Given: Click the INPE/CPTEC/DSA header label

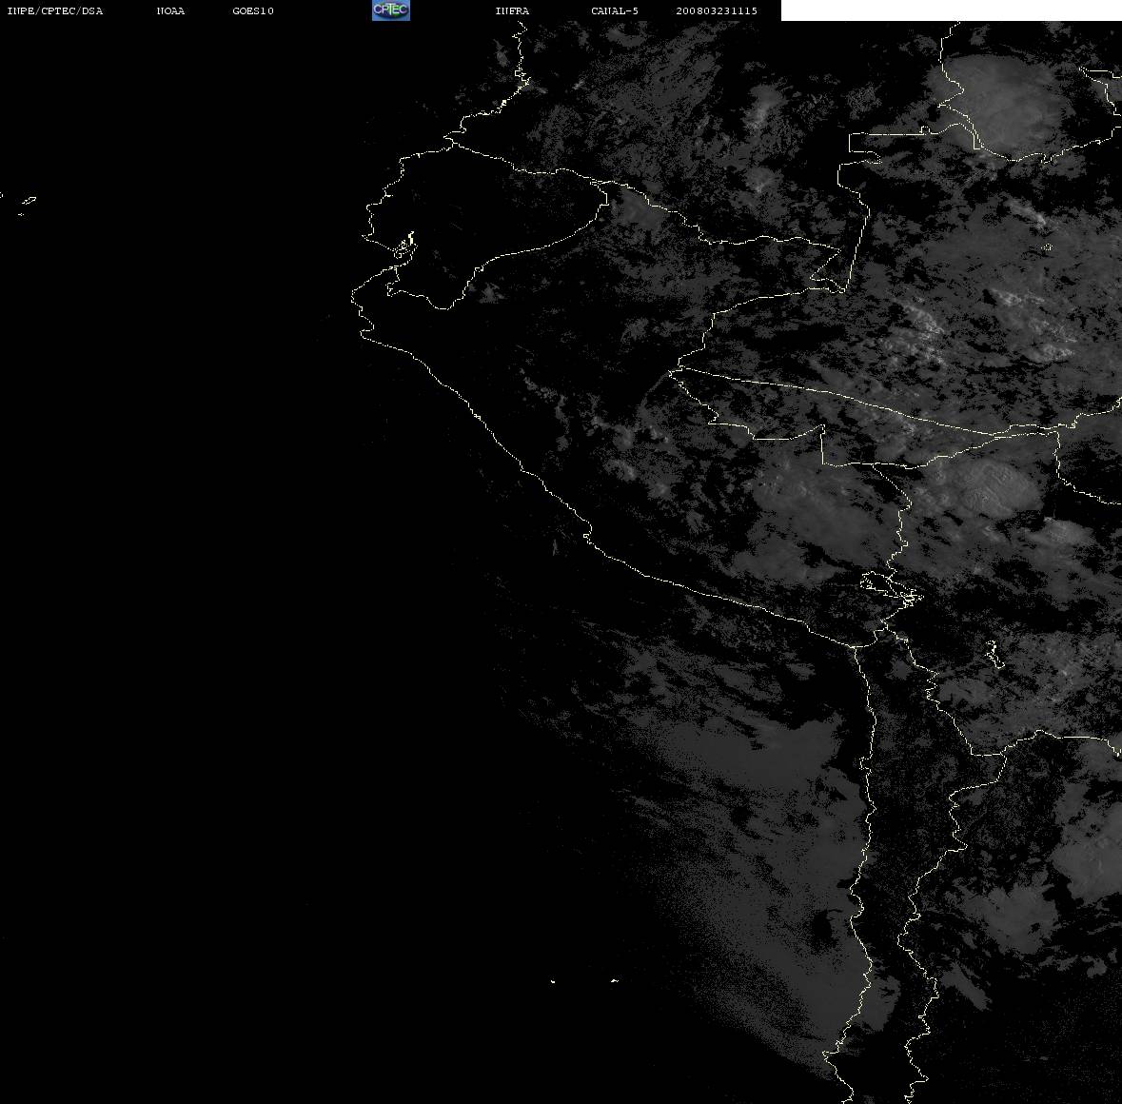Looking at the screenshot, I should [x=54, y=10].
